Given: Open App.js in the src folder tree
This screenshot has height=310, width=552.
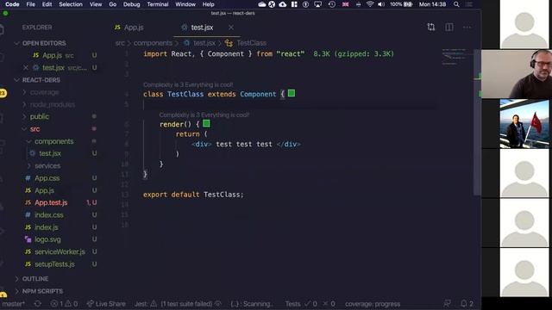Looking at the screenshot, I should coord(44,190).
